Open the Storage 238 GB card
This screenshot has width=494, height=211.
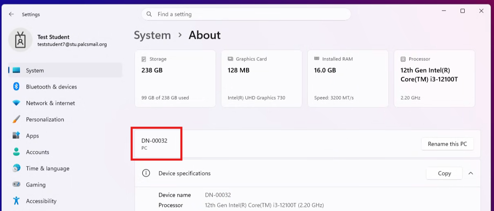coord(175,79)
